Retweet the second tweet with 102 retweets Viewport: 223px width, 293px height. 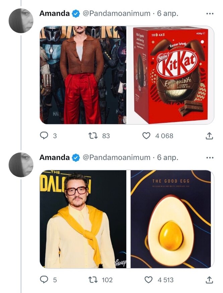click(92, 279)
